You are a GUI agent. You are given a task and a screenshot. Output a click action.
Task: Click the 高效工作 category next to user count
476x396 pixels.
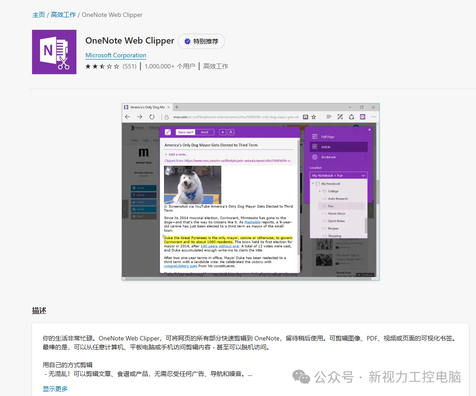(x=216, y=66)
